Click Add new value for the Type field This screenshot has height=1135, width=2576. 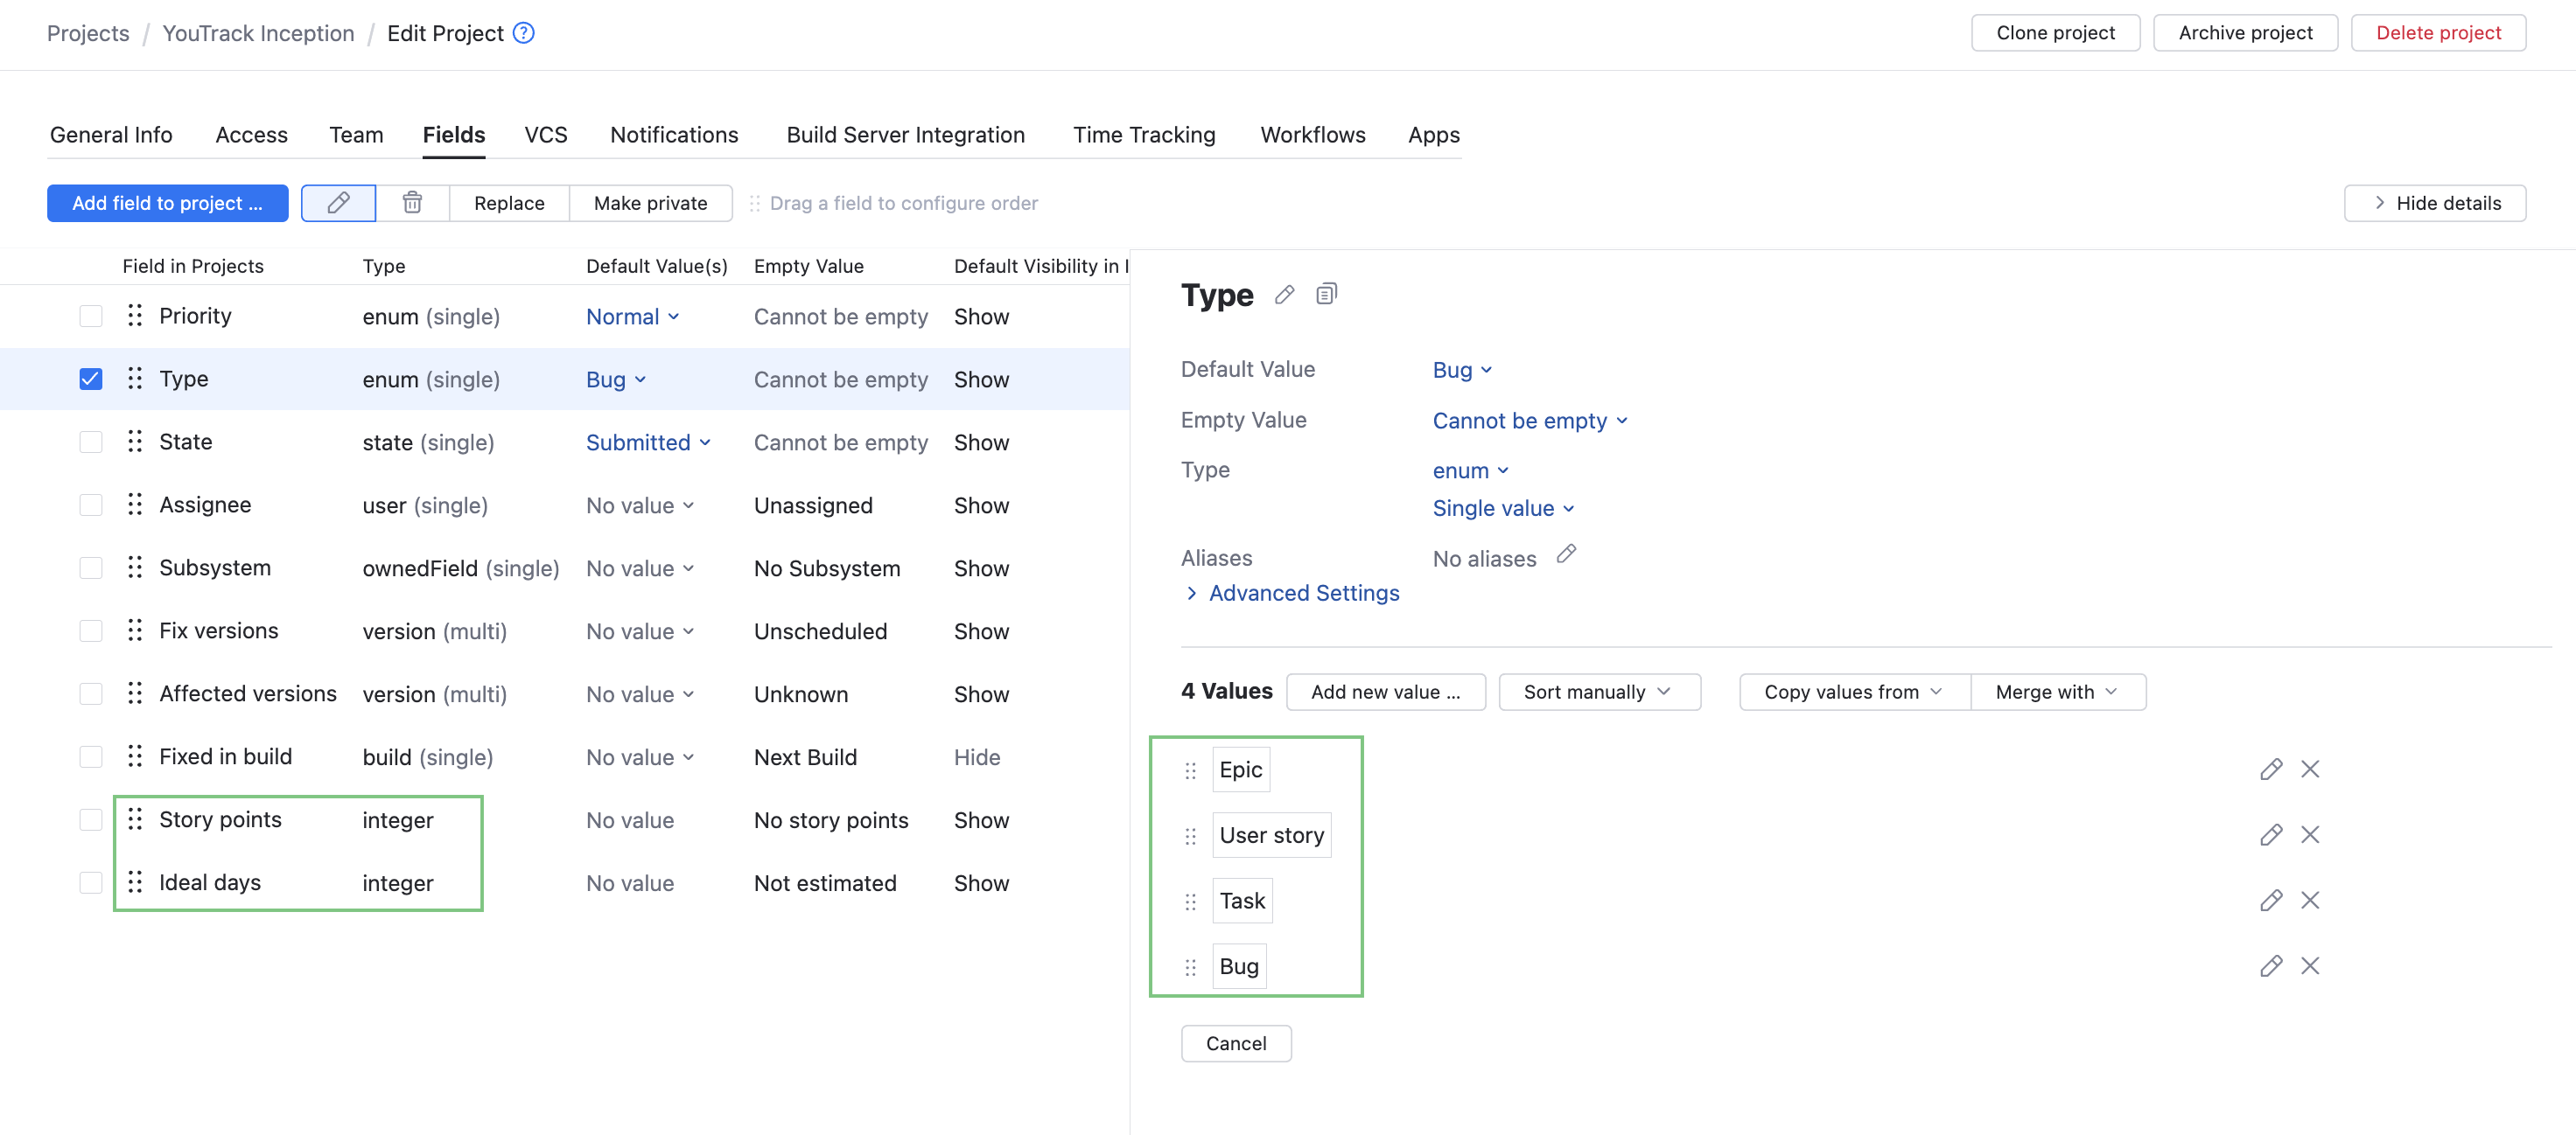click(1386, 692)
